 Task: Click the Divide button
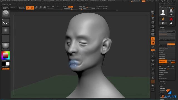(x=163, y=45)
